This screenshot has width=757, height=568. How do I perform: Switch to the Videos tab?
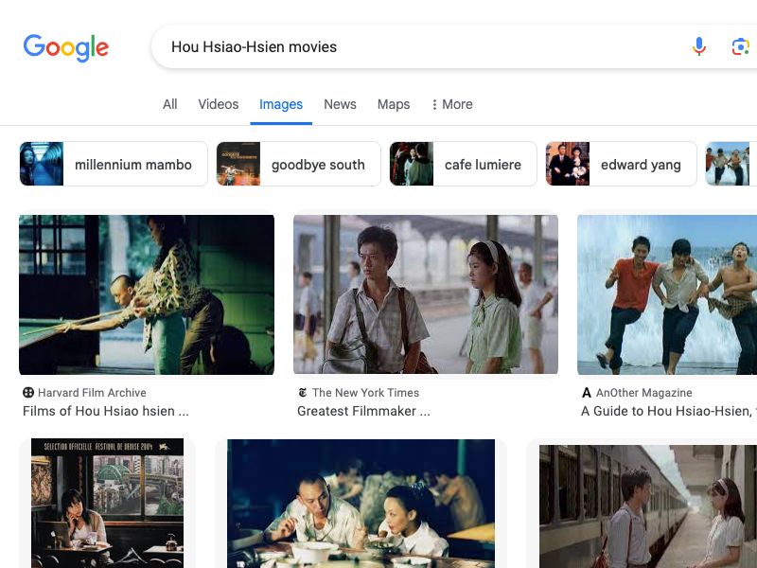click(x=219, y=104)
